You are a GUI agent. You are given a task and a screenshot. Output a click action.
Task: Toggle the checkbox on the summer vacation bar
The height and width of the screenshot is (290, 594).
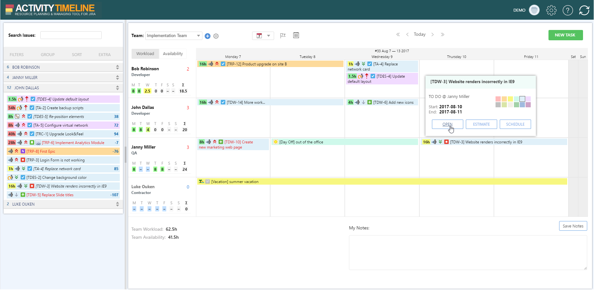[x=208, y=181]
